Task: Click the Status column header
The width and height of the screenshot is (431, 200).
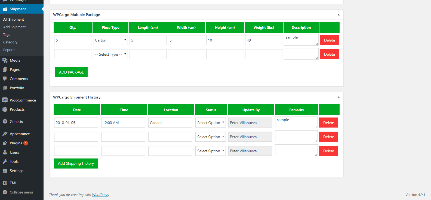Action: (211, 110)
